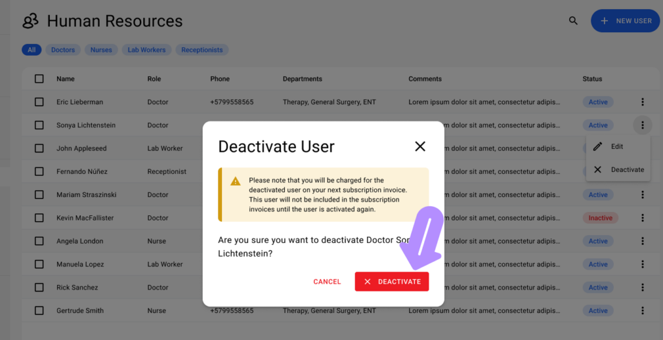Image resolution: width=663 pixels, height=340 pixels.
Task: Check the box for Kevin MacFallister
Action: point(39,218)
